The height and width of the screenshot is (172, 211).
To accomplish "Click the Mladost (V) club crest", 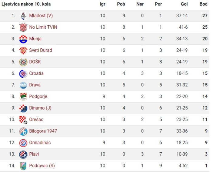I will click(23, 16).
